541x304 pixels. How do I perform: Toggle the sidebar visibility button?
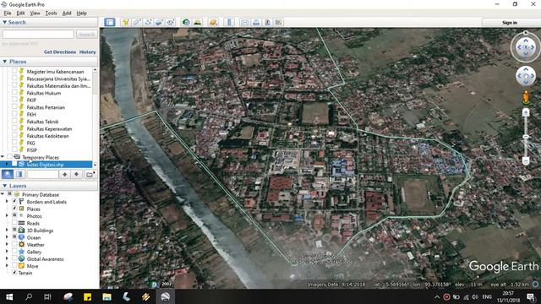[x=110, y=23]
